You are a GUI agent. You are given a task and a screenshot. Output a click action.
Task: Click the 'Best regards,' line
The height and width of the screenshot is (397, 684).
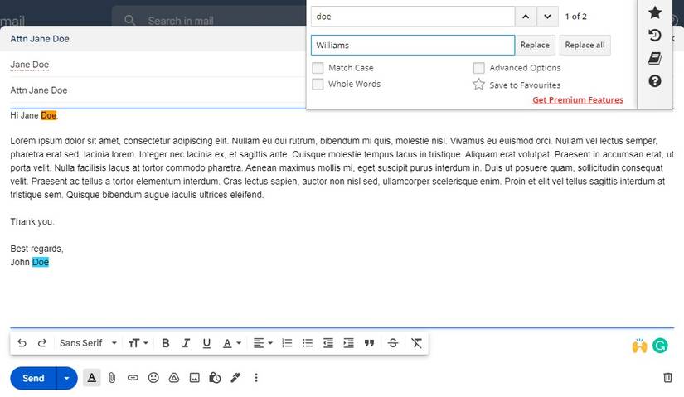36,249
